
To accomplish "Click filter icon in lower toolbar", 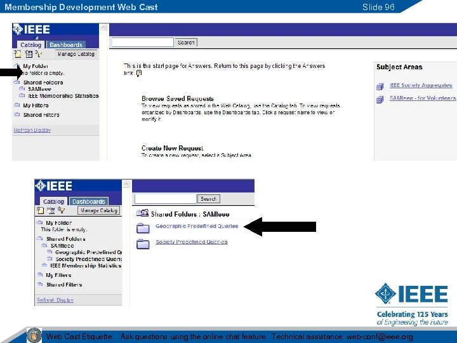I will click(61, 210).
